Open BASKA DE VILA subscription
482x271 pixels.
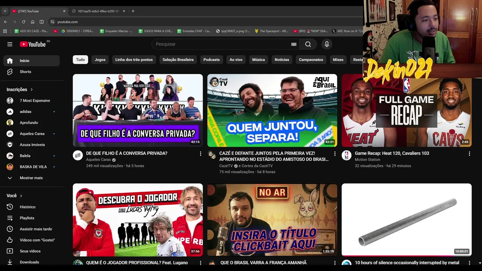pos(32,167)
